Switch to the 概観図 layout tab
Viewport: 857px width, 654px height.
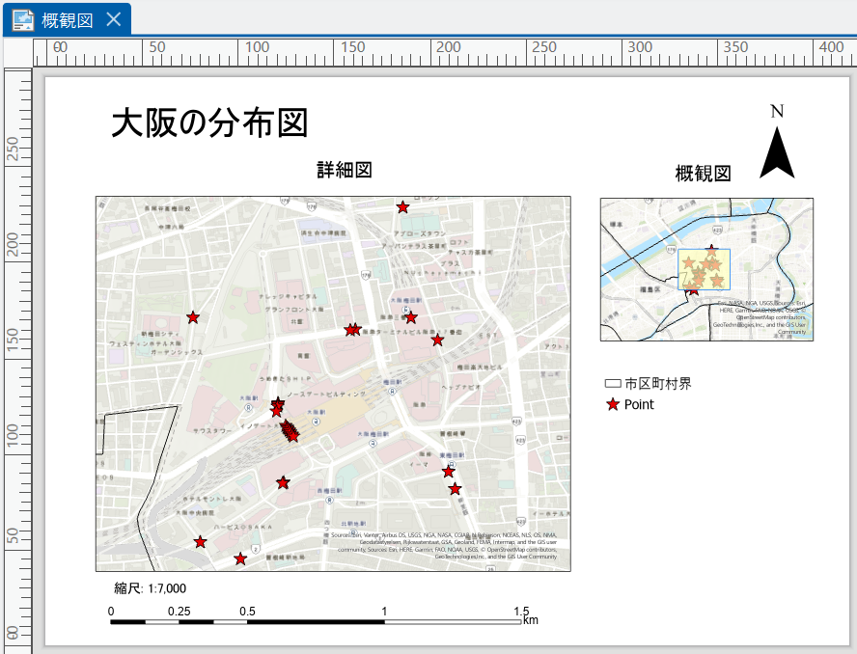point(68,20)
